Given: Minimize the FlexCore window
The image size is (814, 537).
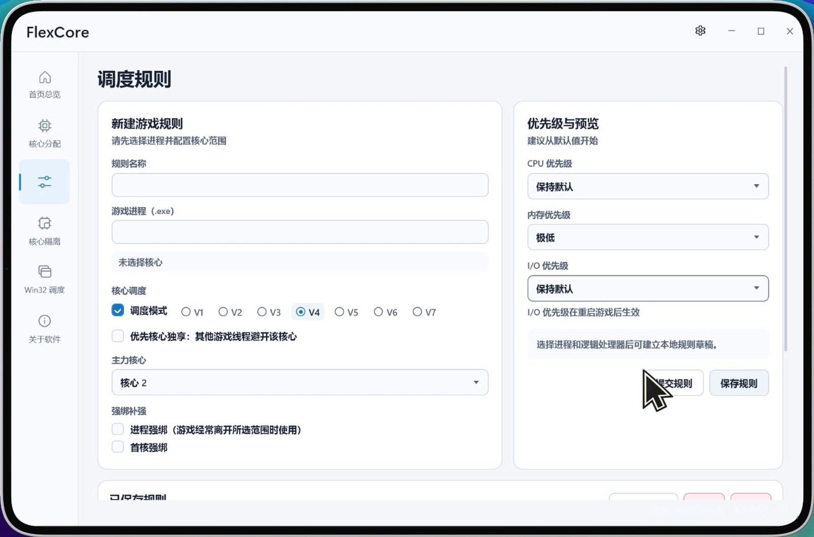Looking at the screenshot, I should (732, 31).
